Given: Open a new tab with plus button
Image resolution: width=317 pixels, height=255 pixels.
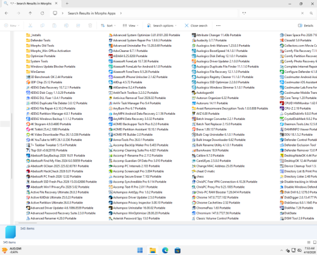Looking at the screenshot, I should 67,3.
